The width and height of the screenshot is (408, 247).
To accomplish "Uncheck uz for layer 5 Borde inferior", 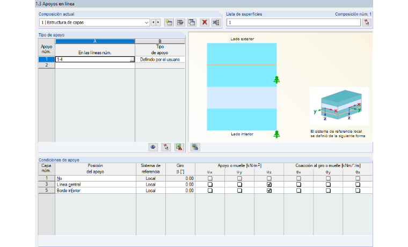I will point(269,191).
